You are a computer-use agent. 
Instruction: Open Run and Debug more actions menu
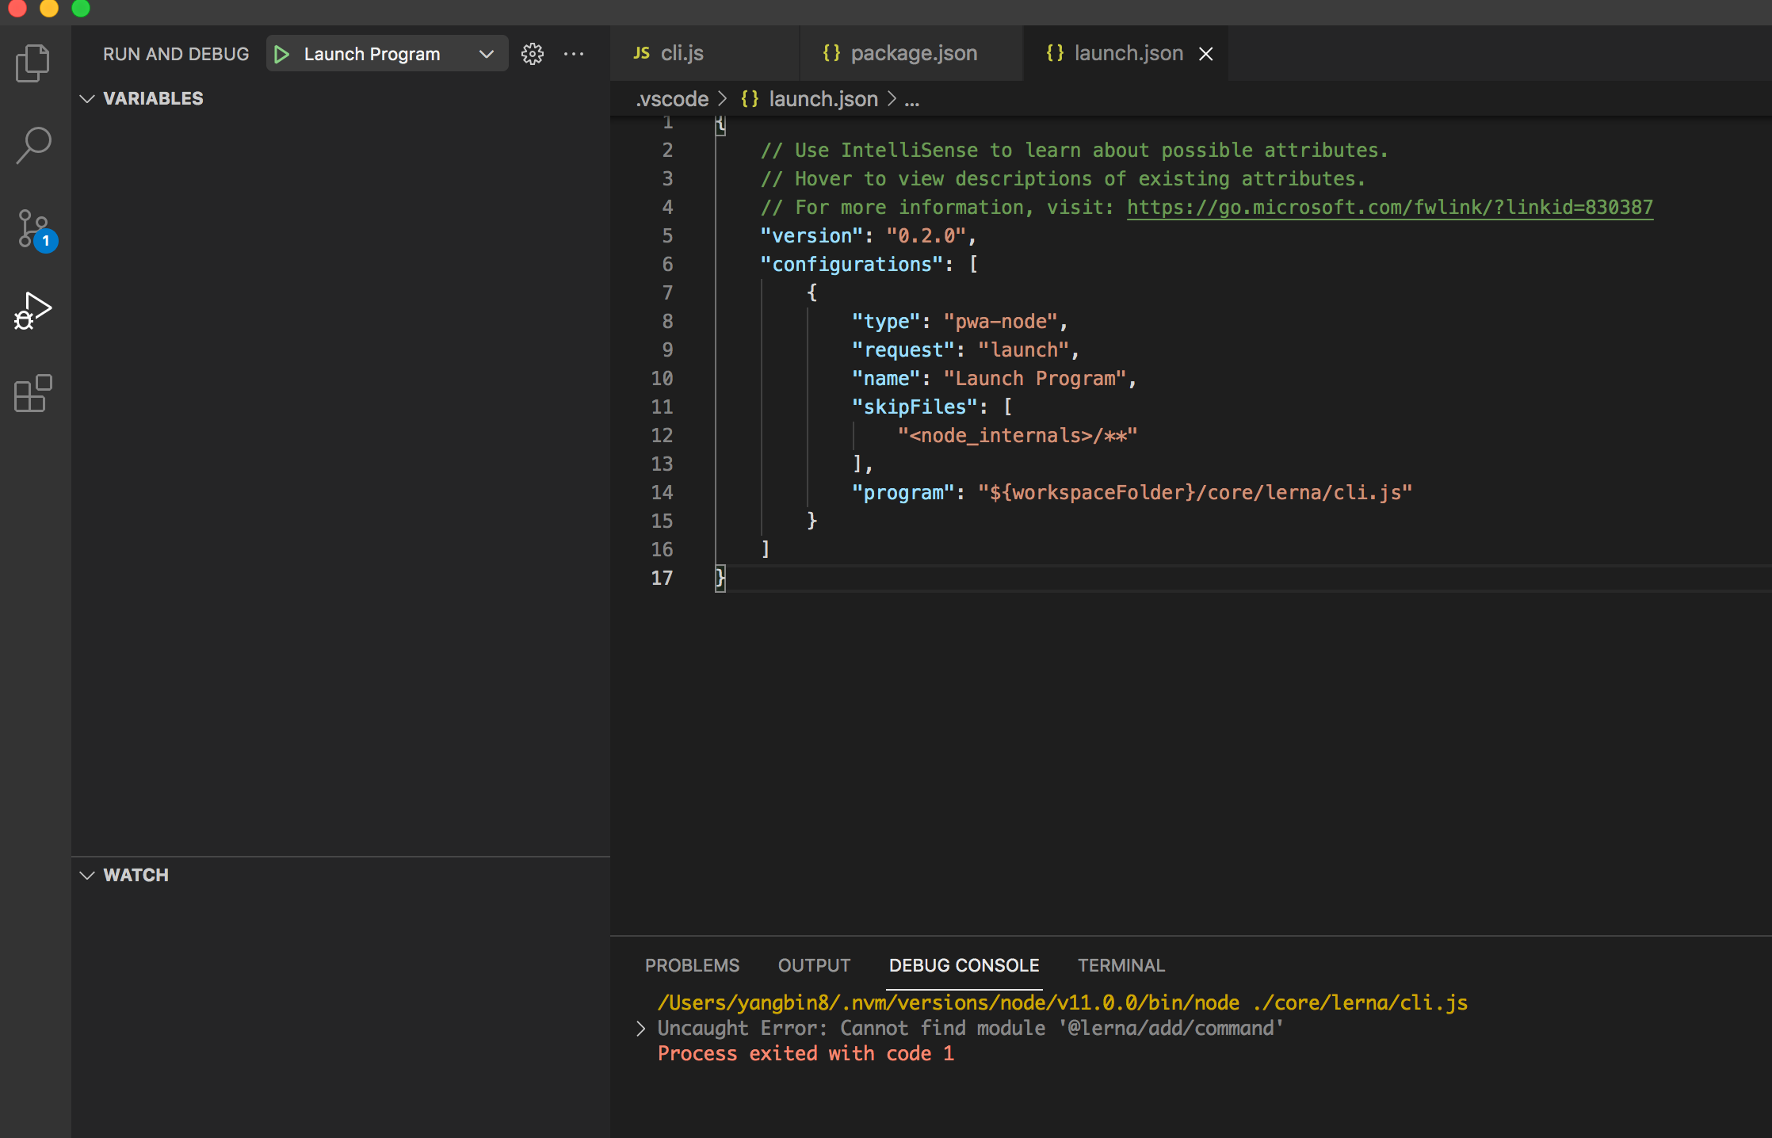coord(574,54)
